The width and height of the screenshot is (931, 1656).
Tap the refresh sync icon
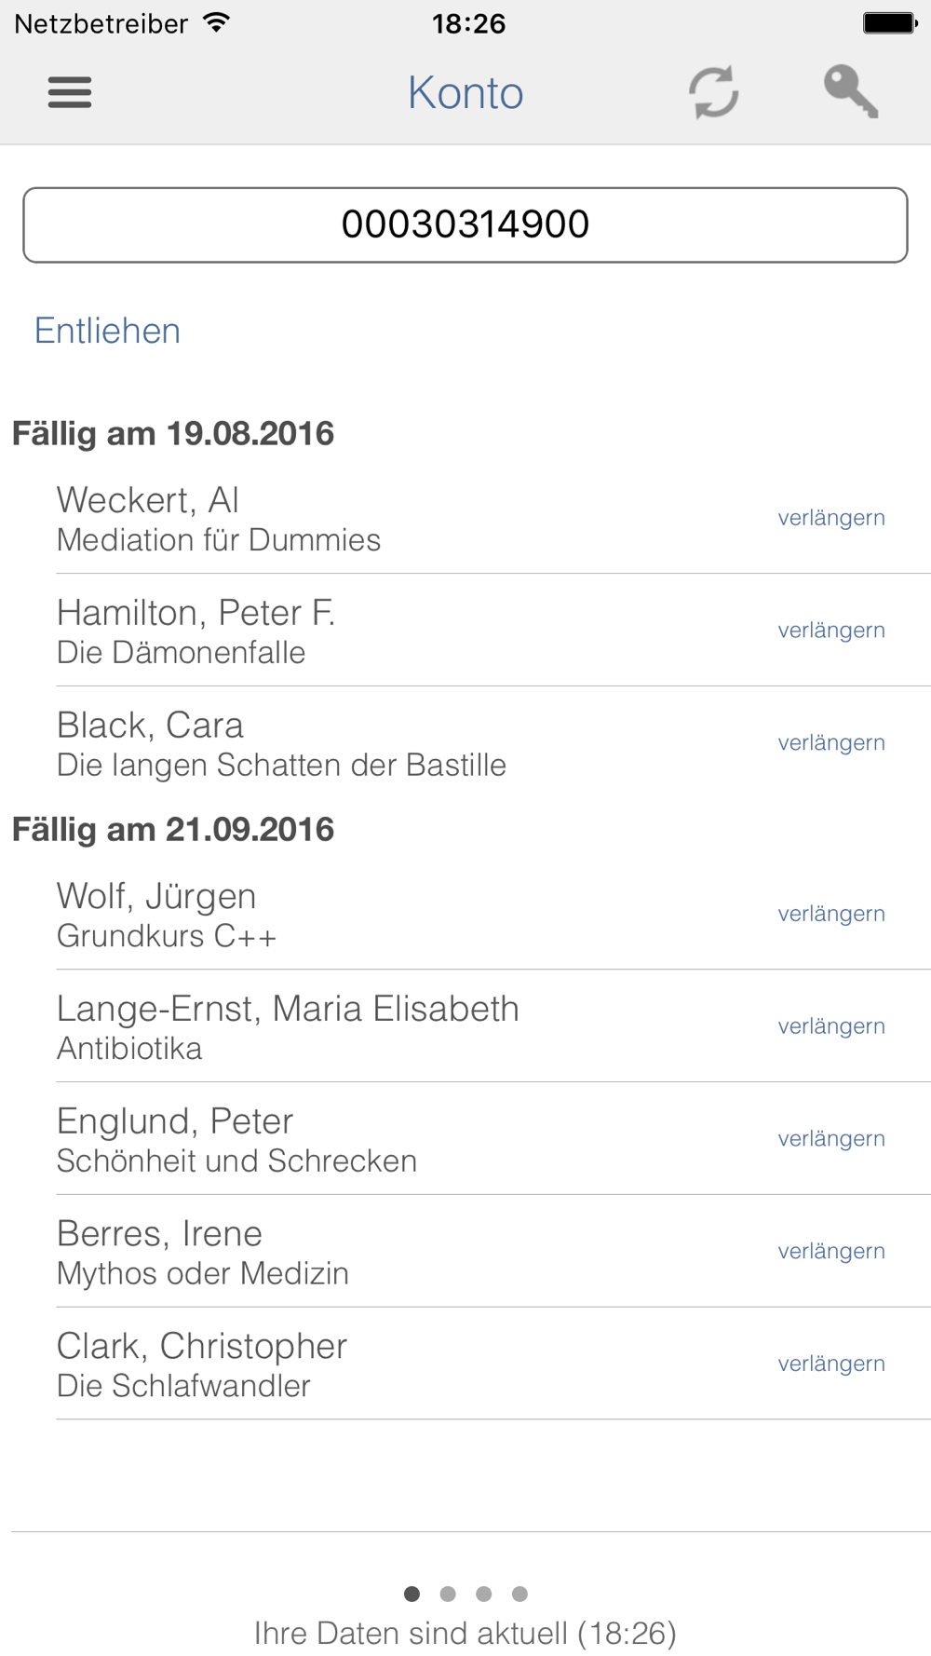(713, 92)
